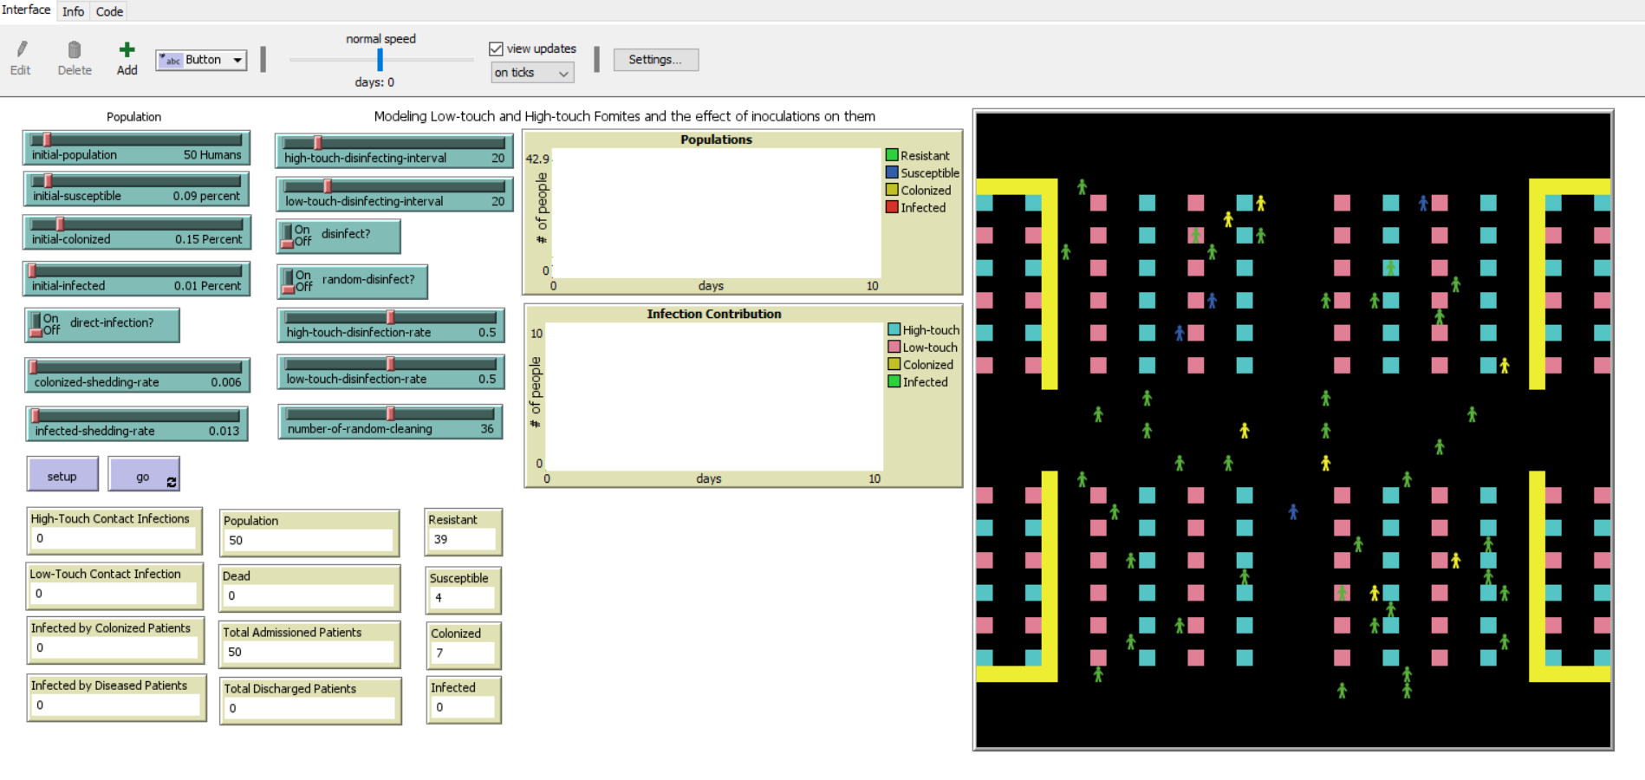1645x780 pixels.
Task: Click the Populations plot area
Action: pos(717,213)
